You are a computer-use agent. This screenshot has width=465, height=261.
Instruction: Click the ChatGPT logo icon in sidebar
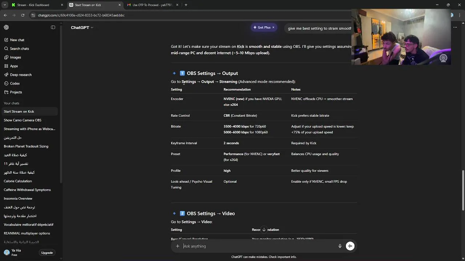6,27
